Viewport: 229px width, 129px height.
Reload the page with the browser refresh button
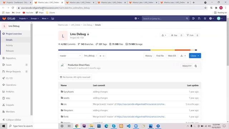pyautogui.click(x=13, y=8)
